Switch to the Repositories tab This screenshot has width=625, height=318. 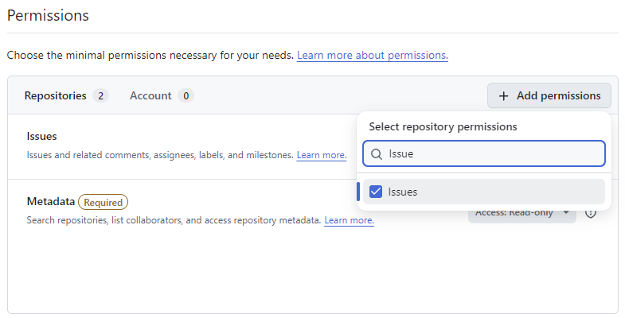click(66, 96)
